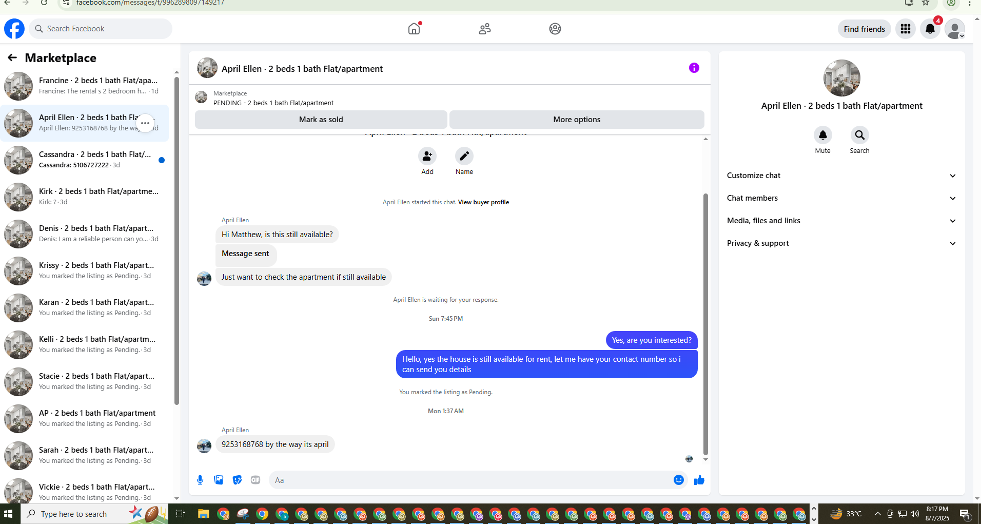
Task: Open Cassandra conversation
Action: pos(85,160)
